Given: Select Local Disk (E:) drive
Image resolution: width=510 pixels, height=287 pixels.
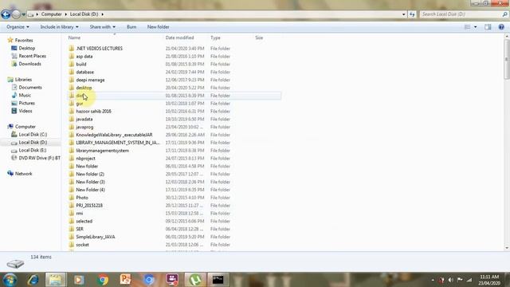Looking at the screenshot, I should [x=32, y=151].
